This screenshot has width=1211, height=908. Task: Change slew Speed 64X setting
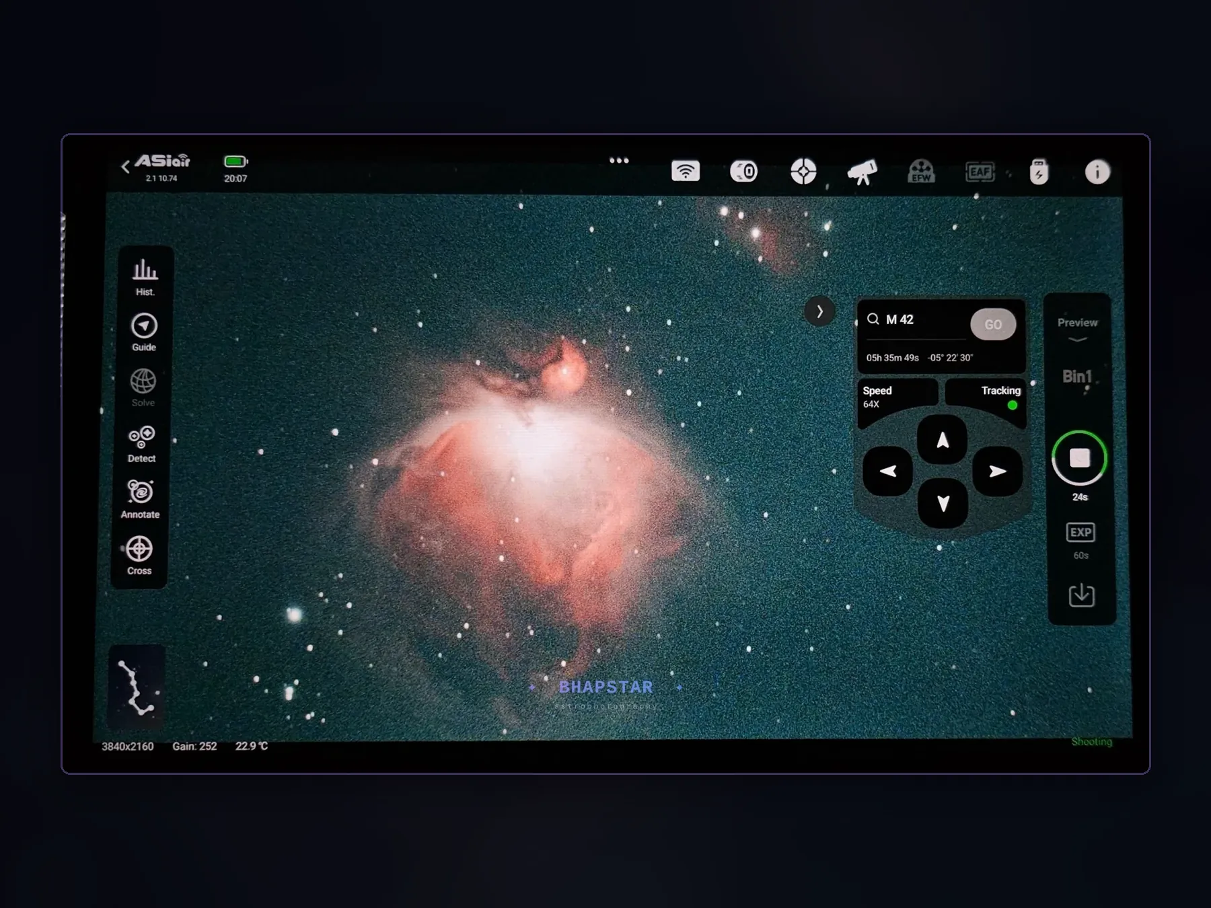(x=896, y=397)
